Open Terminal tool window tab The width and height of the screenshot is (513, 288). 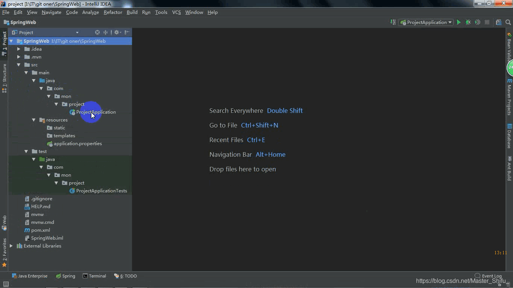click(x=94, y=276)
